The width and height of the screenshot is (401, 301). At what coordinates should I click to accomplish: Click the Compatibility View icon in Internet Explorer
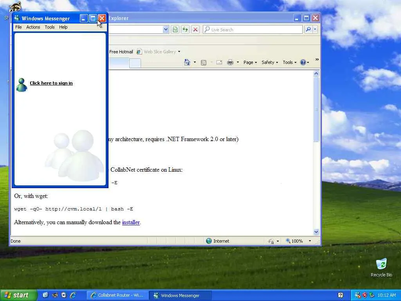tap(175, 29)
